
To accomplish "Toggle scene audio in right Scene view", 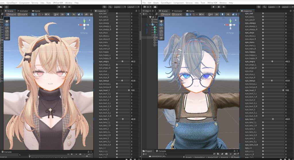I will [228, 14].
